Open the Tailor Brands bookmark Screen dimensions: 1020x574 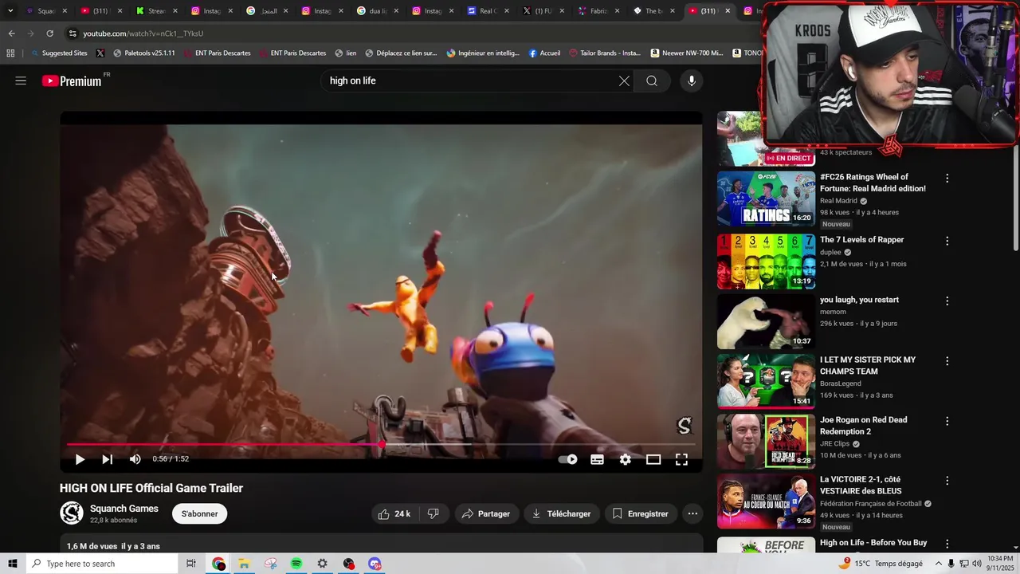click(605, 53)
